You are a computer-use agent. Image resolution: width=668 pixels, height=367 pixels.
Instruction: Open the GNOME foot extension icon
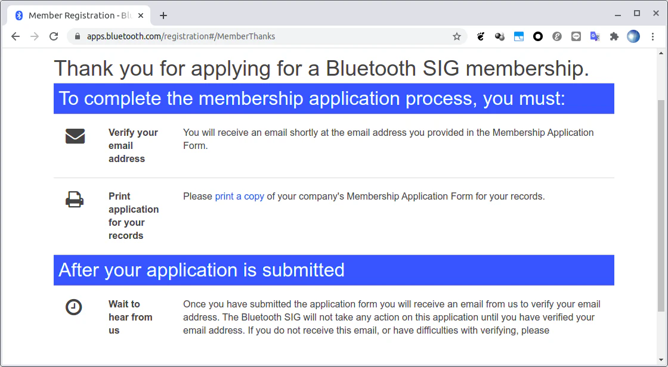click(481, 36)
